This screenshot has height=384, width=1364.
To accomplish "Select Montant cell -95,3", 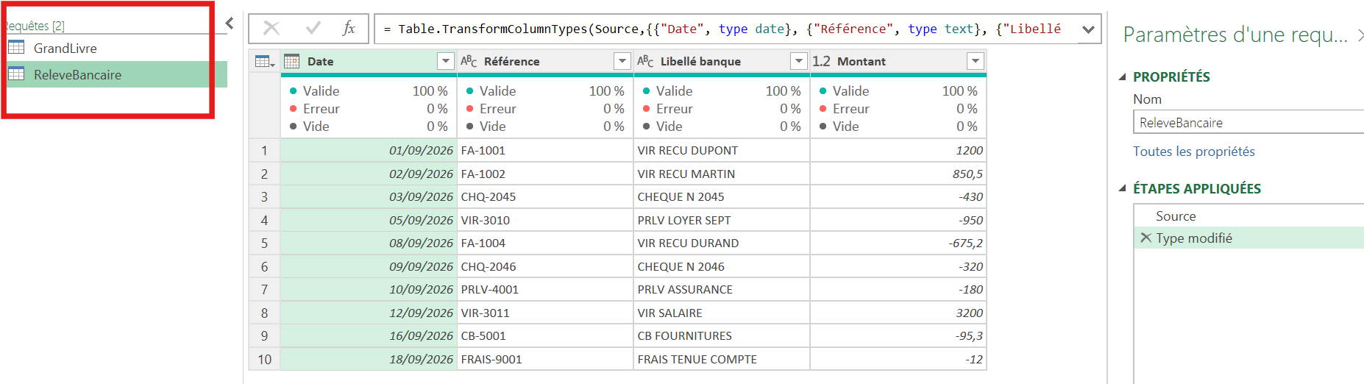I will click(898, 335).
